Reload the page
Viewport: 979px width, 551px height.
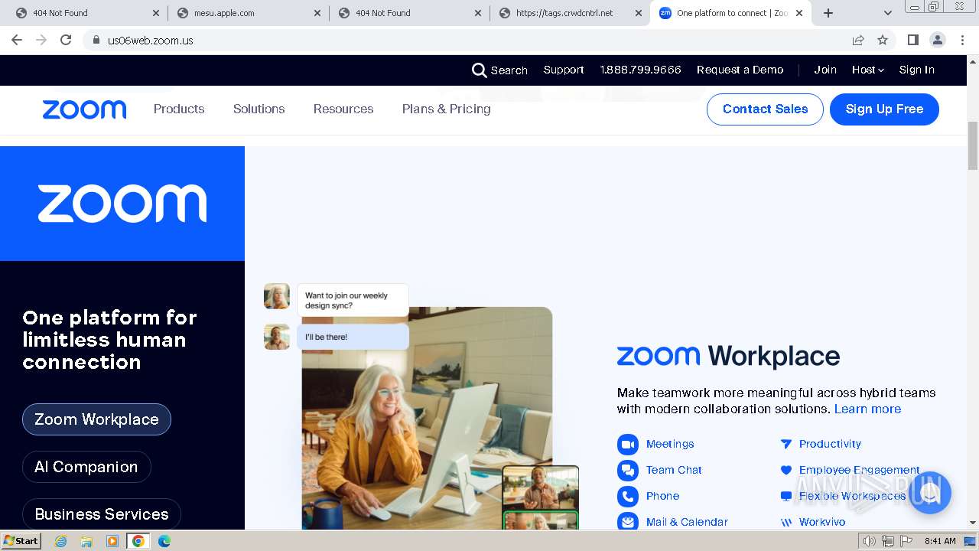point(66,40)
